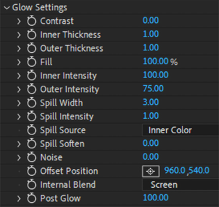
Task: Click the Outer Intensity value 75.00
Action: click(153, 89)
